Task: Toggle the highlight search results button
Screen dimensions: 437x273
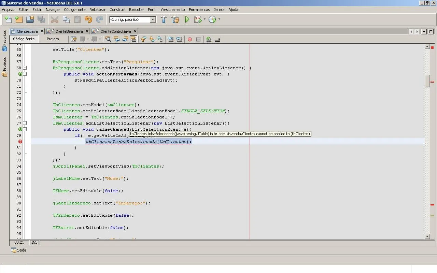Action: pos(133,39)
